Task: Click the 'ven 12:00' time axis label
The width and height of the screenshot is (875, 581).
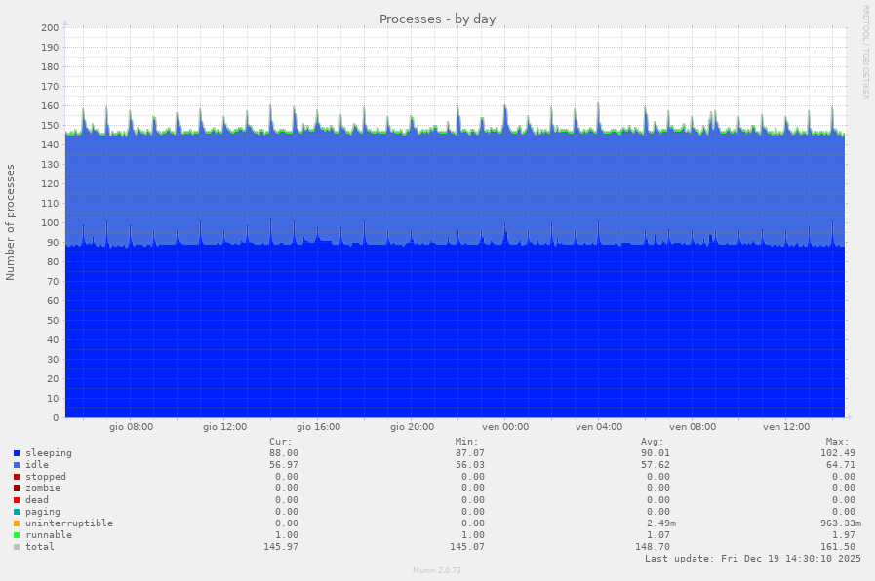Action: click(x=786, y=427)
